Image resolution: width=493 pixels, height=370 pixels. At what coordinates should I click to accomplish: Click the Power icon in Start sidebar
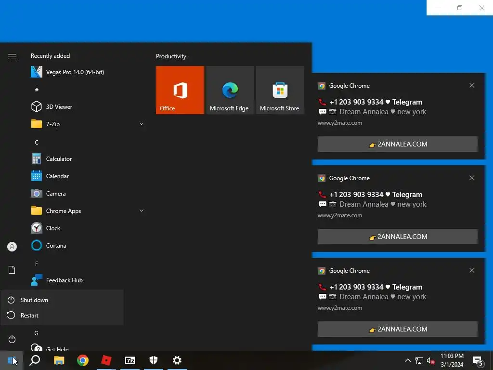pyautogui.click(x=12, y=339)
